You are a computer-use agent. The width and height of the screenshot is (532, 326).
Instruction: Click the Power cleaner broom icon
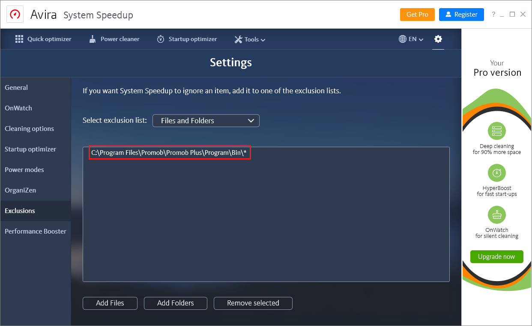coord(93,39)
